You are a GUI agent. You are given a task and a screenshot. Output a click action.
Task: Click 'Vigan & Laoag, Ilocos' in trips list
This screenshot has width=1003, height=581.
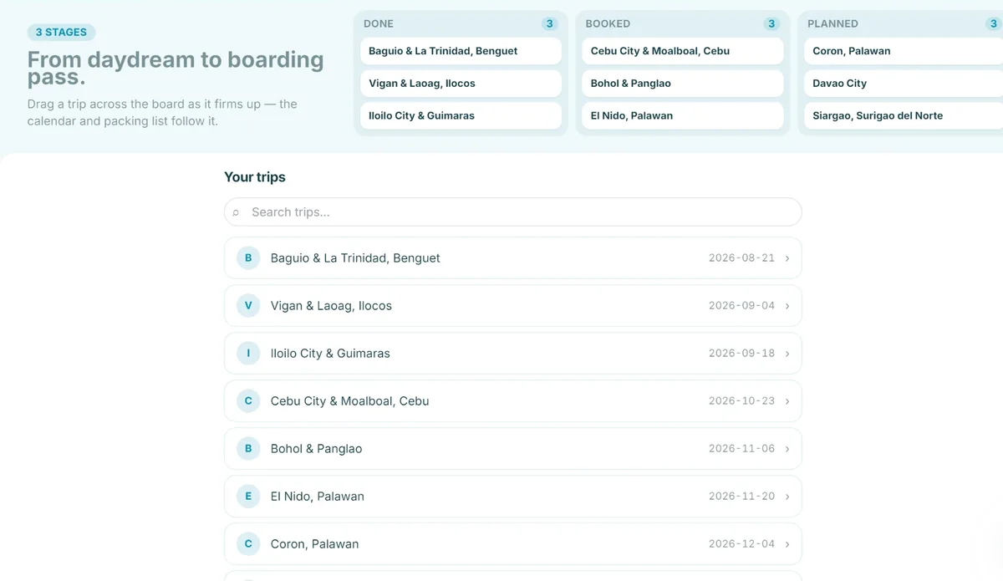click(331, 306)
